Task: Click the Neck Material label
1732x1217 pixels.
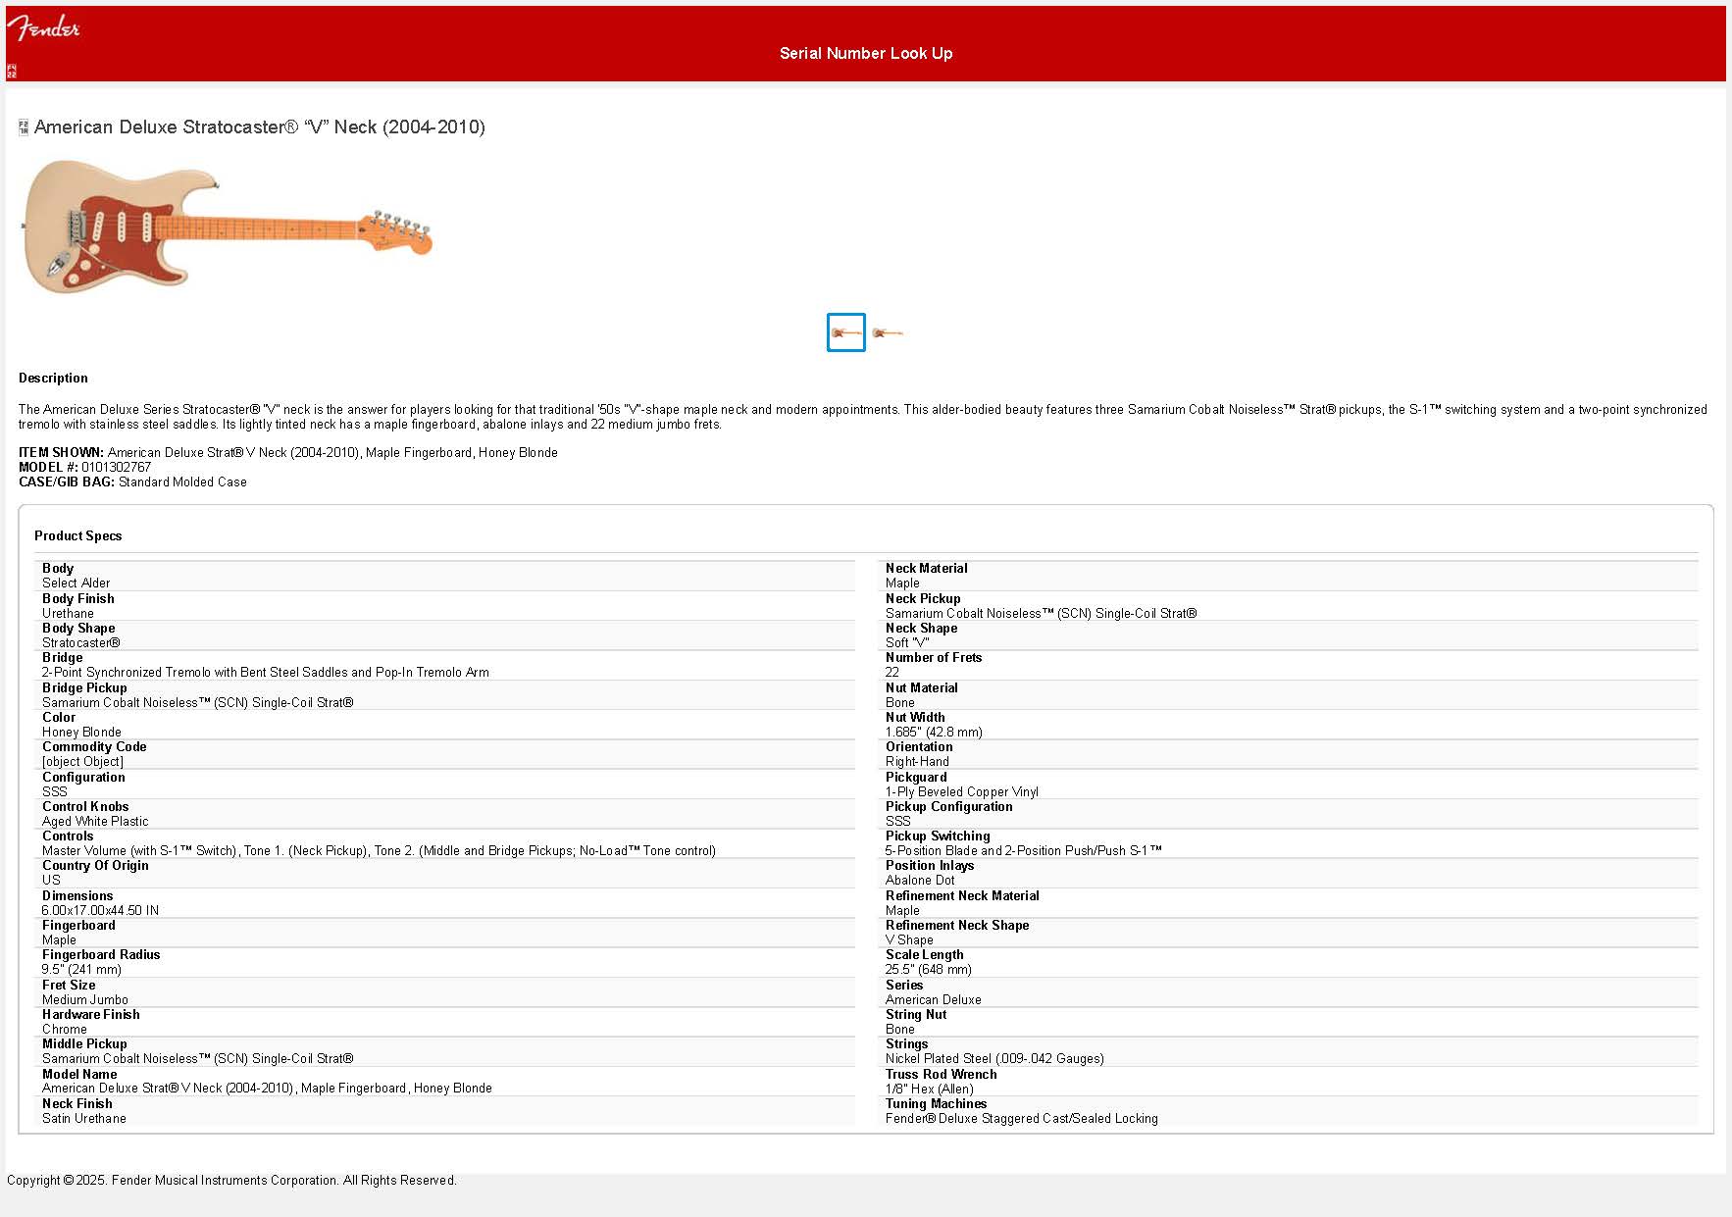Action: click(x=926, y=568)
